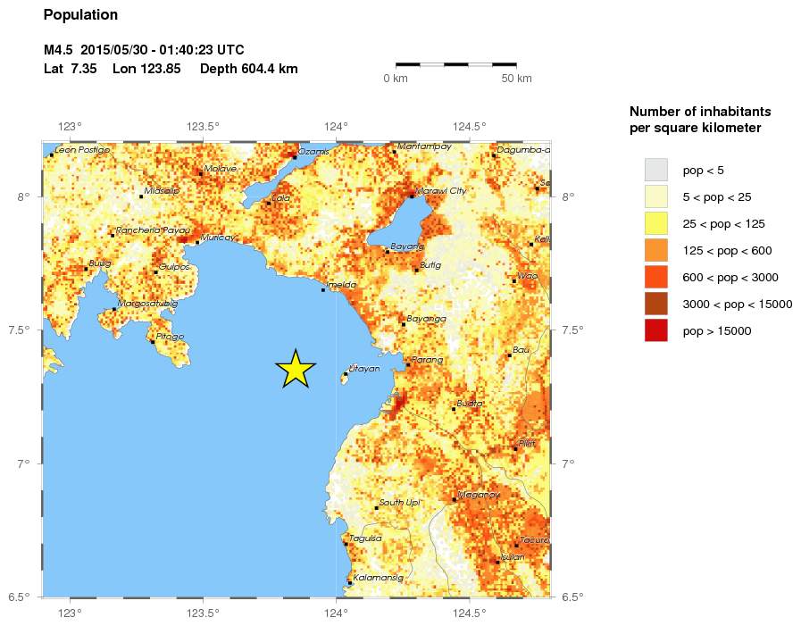Click the Leon Postigo marker
This screenshot has width=801, height=626.
[51, 155]
